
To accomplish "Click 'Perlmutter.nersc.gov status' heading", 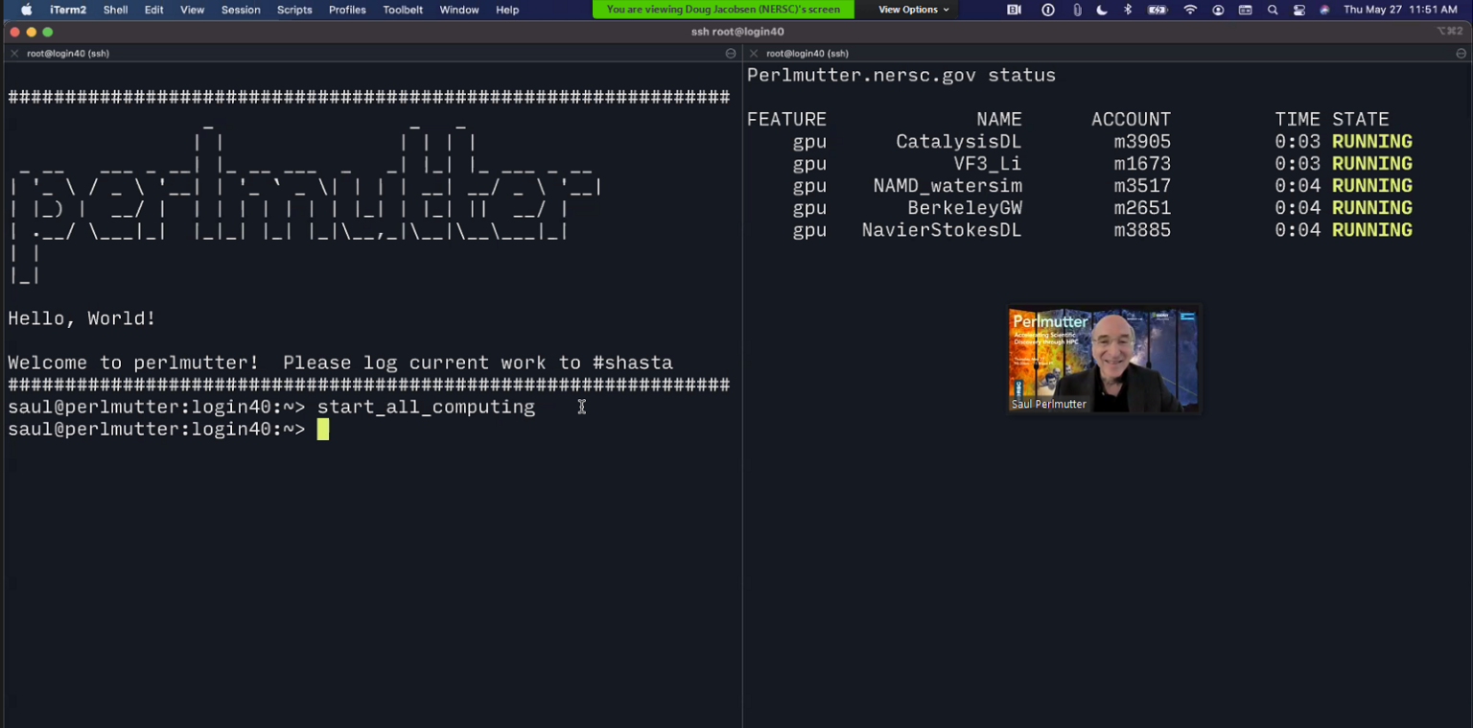I will click(x=901, y=75).
